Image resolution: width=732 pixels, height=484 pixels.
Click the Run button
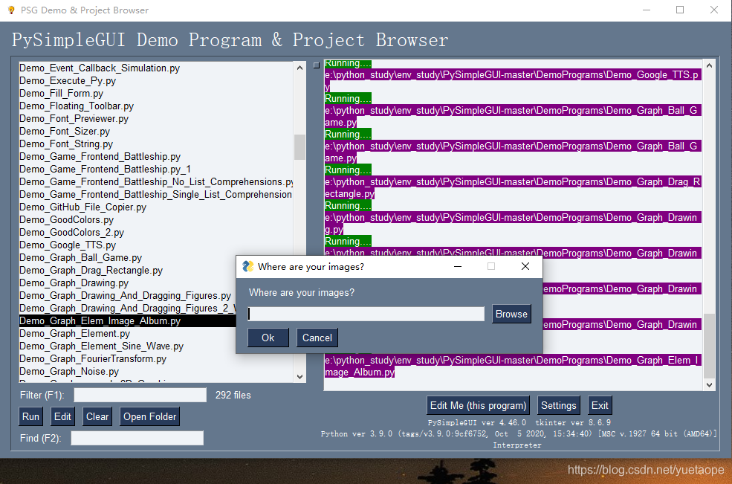tap(30, 417)
